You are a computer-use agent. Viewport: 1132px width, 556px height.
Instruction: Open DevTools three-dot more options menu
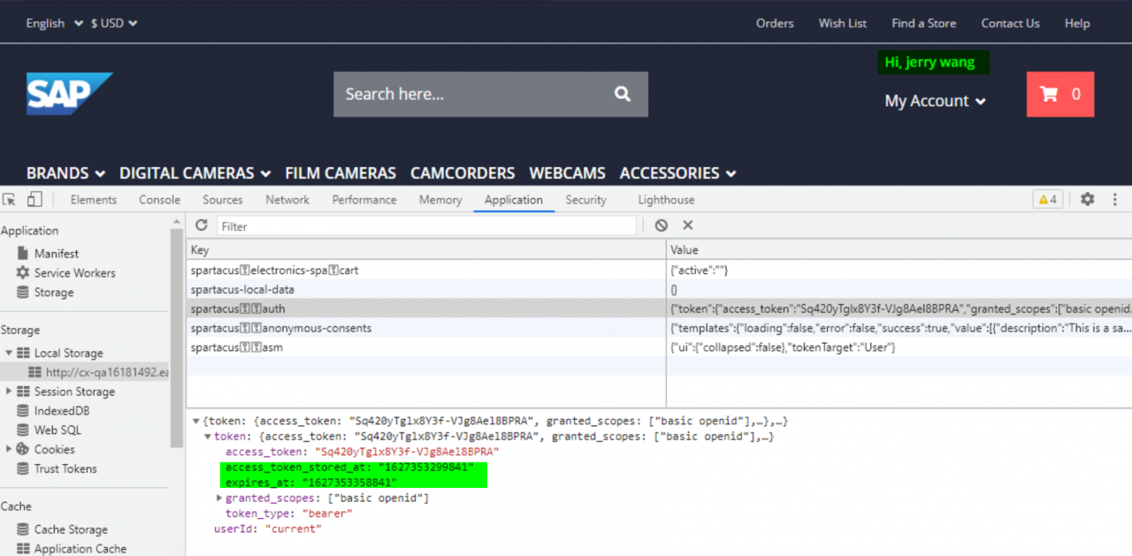(1114, 200)
